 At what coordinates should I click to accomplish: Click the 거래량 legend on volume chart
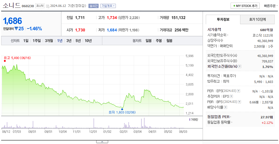194,120
